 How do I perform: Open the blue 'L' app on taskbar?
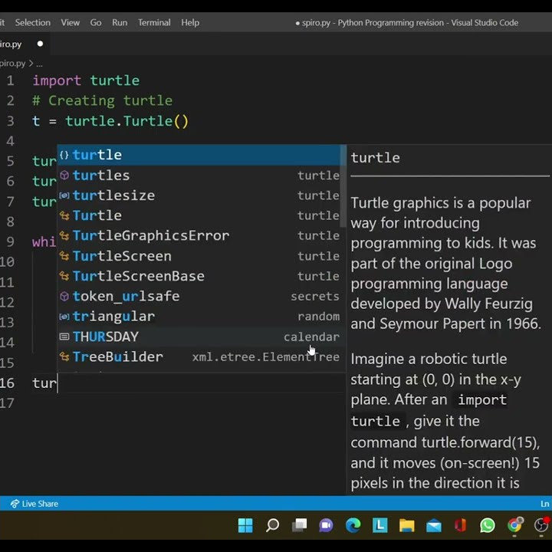click(379, 525)
